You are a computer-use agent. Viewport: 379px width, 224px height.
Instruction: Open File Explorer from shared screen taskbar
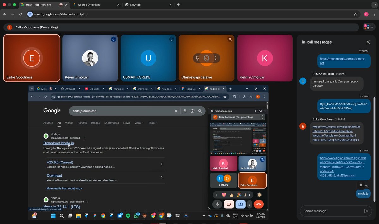(x=78, y=216)
